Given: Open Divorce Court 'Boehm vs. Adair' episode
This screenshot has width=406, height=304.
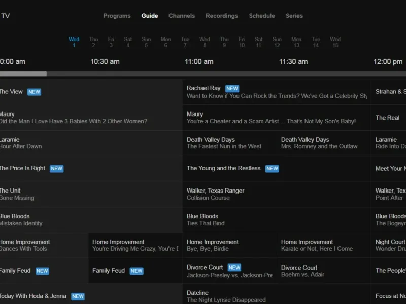Looking at the screenshot, I should 324,271.
